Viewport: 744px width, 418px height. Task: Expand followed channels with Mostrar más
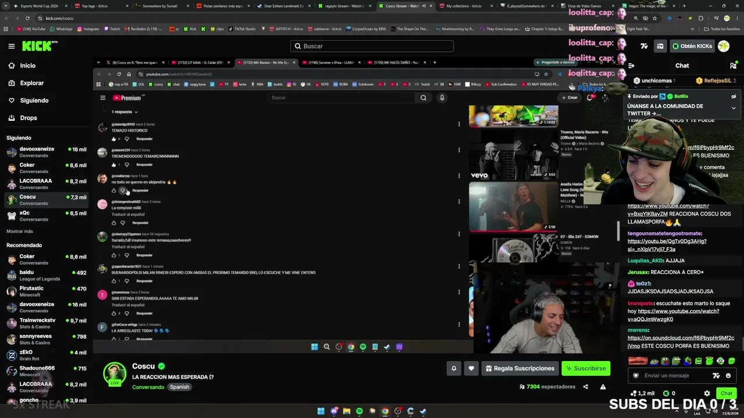point(20,232)
